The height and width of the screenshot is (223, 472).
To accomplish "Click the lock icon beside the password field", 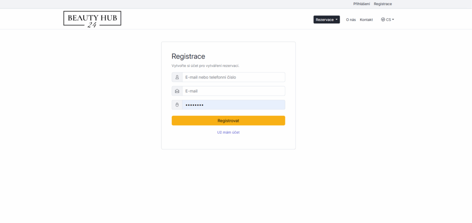I will (x=177, y=105).
